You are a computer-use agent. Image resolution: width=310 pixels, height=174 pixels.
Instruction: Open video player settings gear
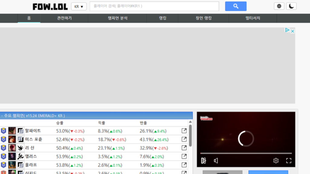276,161
